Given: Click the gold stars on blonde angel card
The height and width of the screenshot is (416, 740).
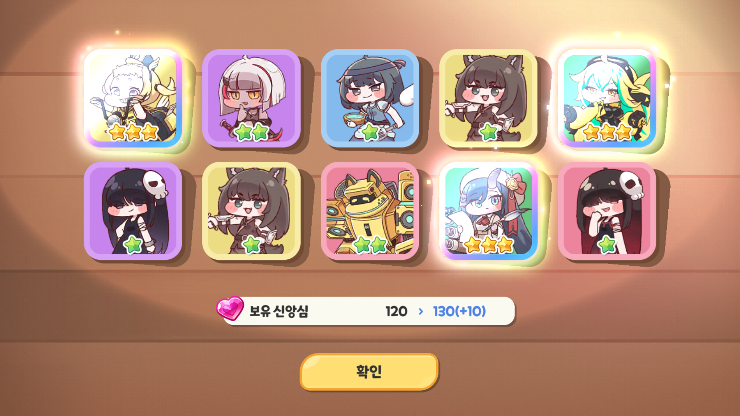Looking at the screenshot, I should point(133,132).
